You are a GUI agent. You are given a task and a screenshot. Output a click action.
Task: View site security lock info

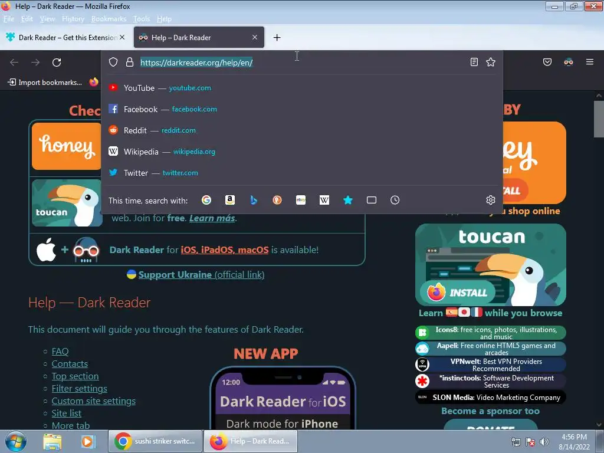click(x=130, y=62)
